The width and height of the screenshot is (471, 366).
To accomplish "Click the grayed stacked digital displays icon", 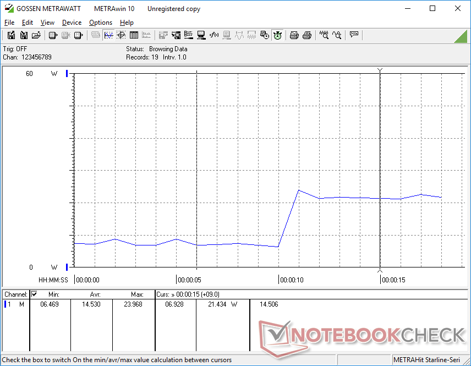I will click(x=96, y=35).
